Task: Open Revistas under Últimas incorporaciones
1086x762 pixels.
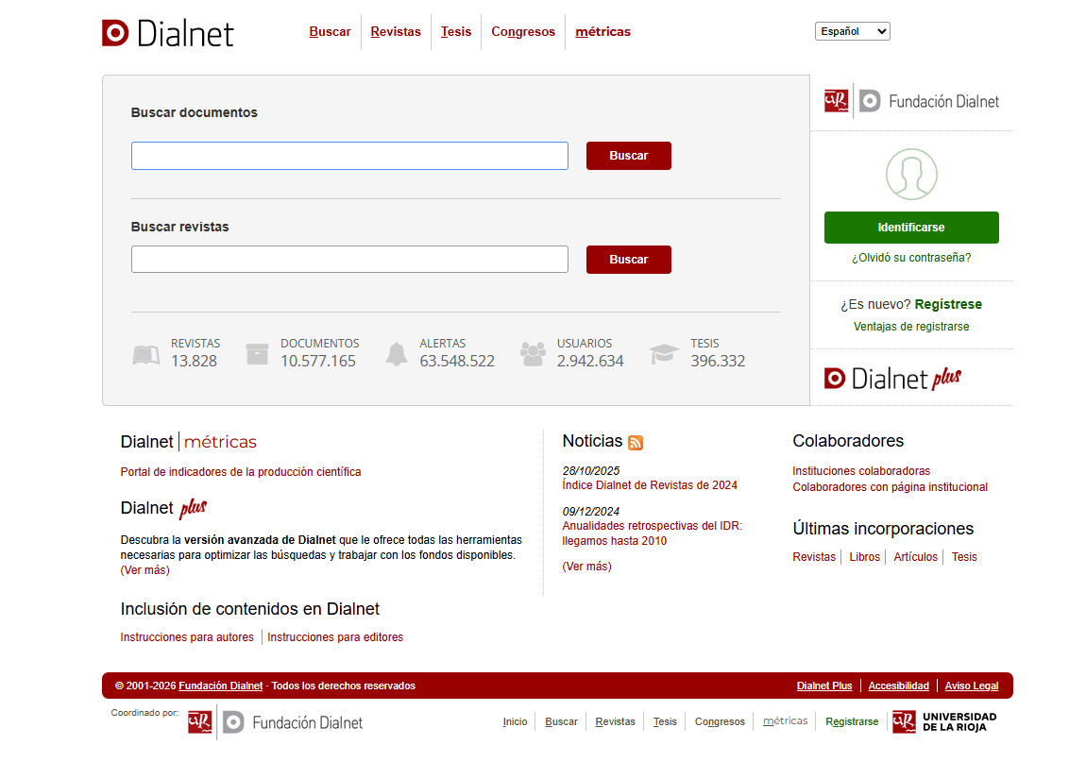Action: (814, 557)
